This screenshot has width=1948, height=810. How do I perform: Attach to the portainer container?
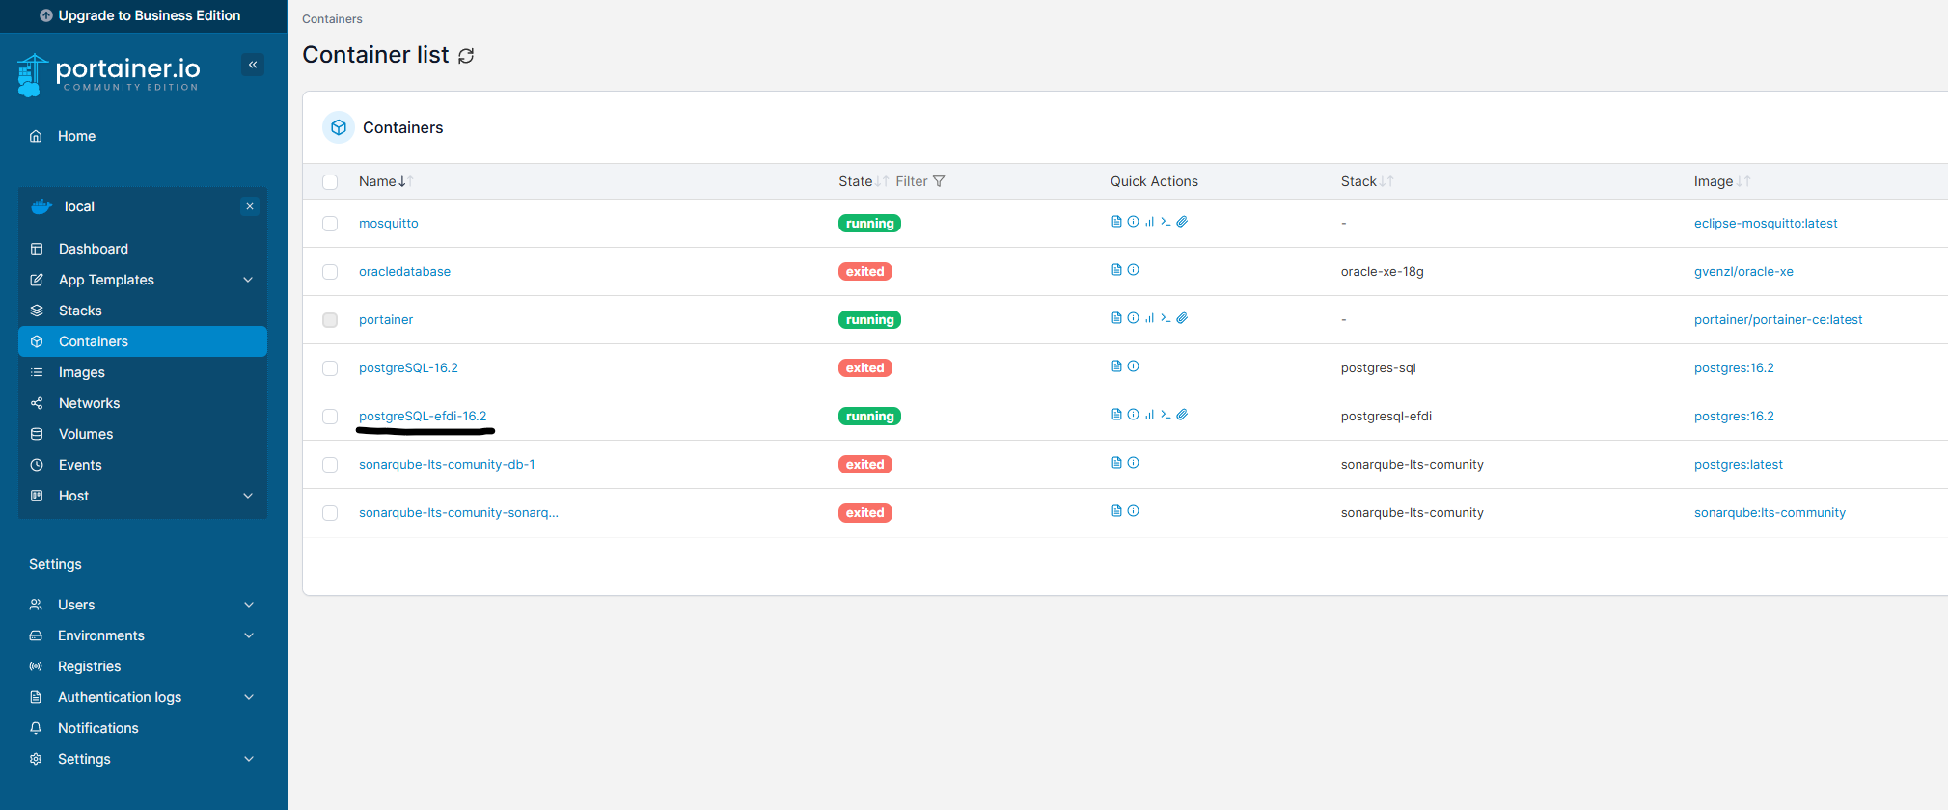[1182, 318]
